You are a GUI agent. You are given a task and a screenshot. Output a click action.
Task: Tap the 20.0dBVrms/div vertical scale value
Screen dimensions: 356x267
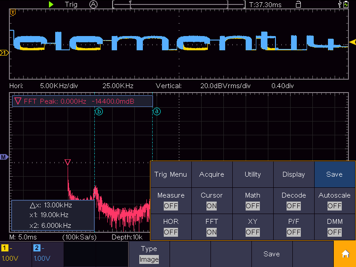click(x=226, y=86)
